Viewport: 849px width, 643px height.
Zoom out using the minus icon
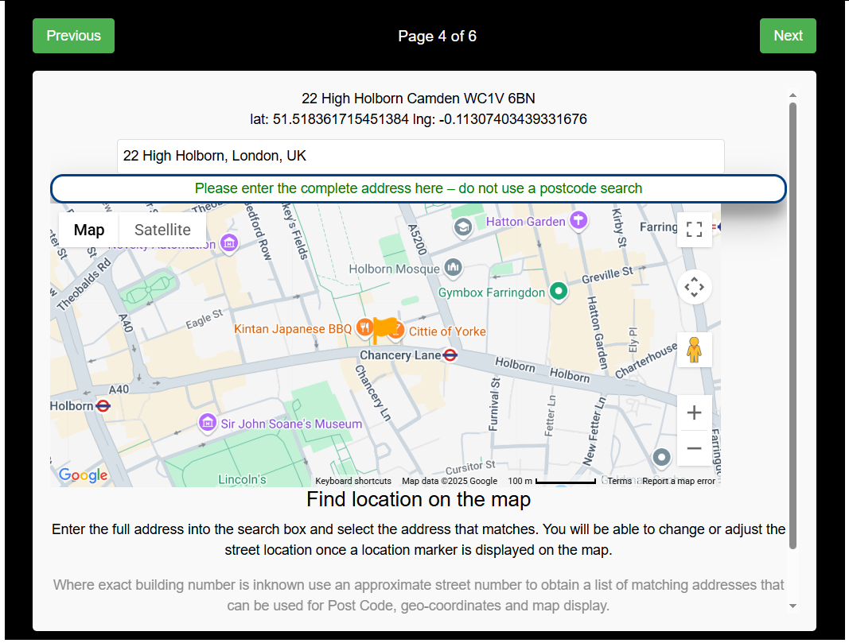pos(694,448)
